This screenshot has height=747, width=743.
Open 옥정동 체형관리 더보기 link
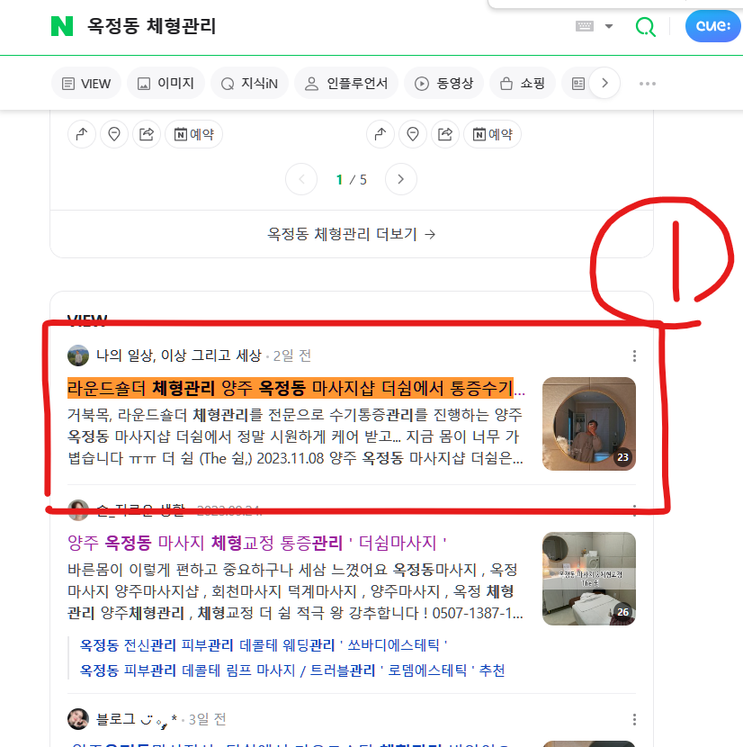352,234
